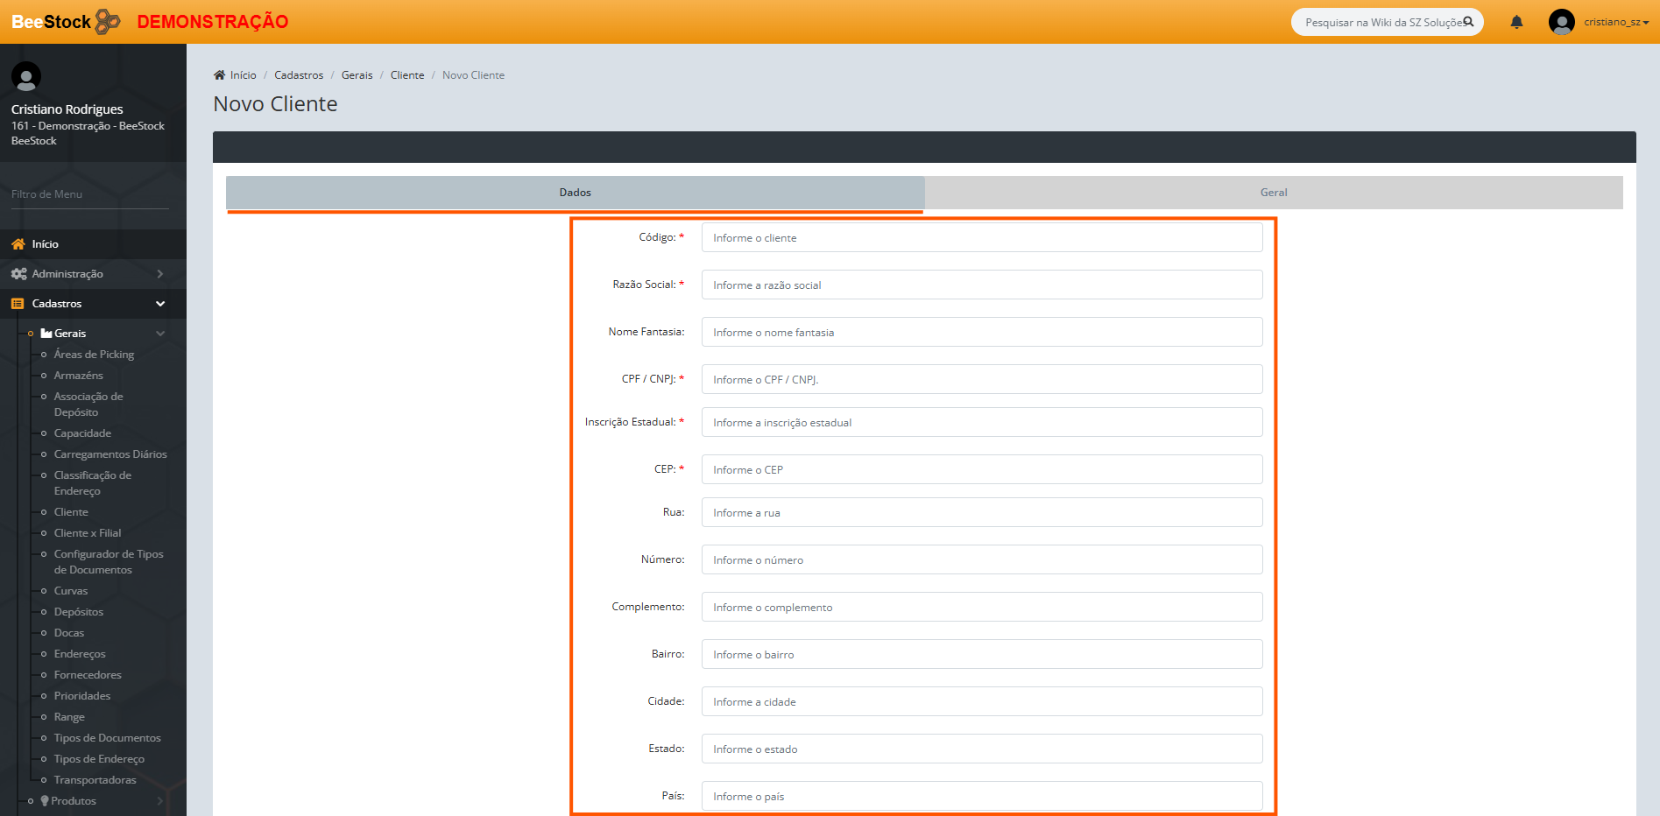
Task: Expand the Administração menu chevron
Action: coord(160,274)
